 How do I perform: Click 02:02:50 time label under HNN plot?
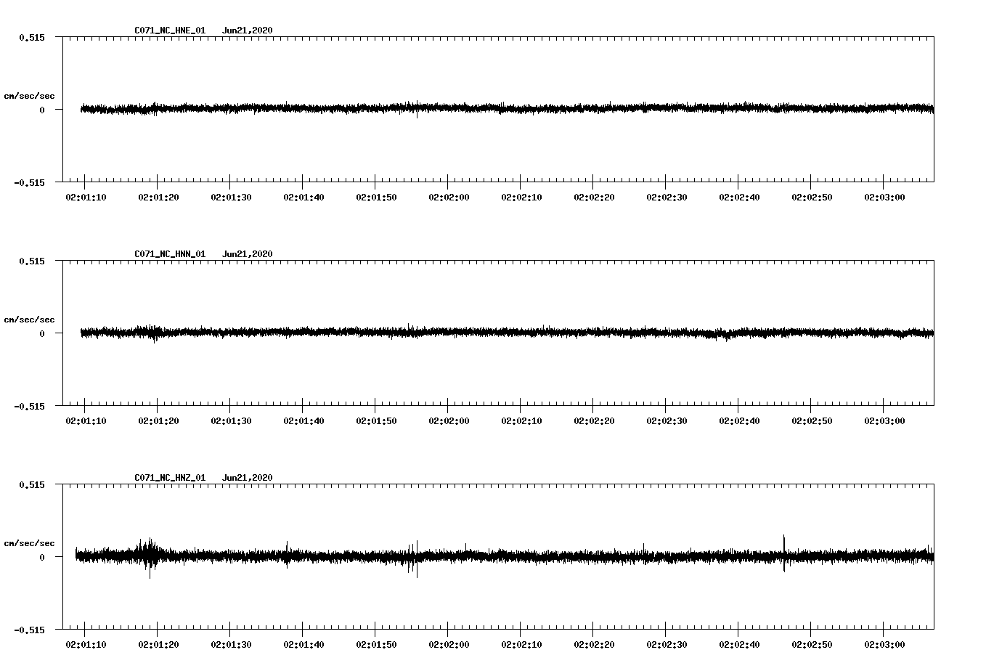coord(812,421)
